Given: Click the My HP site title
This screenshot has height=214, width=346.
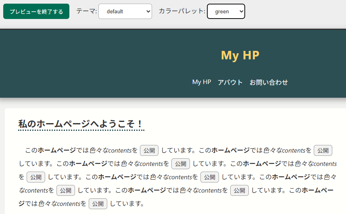Looking at the screenshot, I should [240, 55].
